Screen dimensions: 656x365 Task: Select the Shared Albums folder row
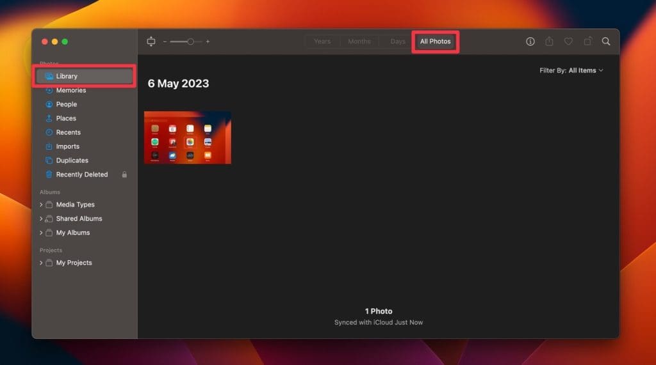click(85, 219)
